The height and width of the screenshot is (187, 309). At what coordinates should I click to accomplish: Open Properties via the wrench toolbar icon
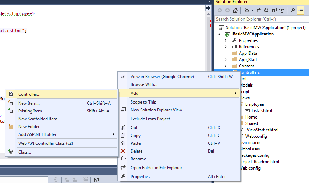(292, 10)
